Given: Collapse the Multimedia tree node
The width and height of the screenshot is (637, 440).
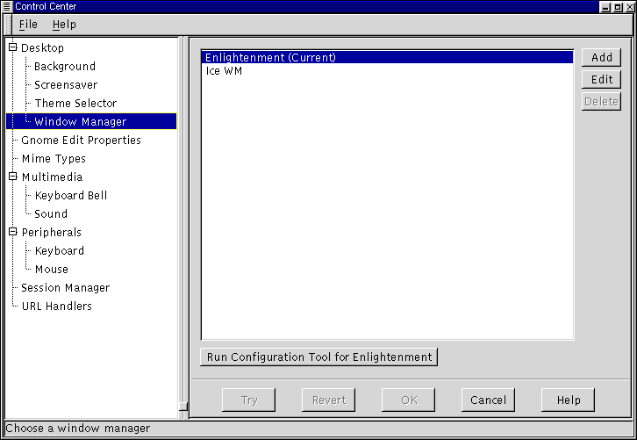Looking at the screenshot, I should 13,177.
